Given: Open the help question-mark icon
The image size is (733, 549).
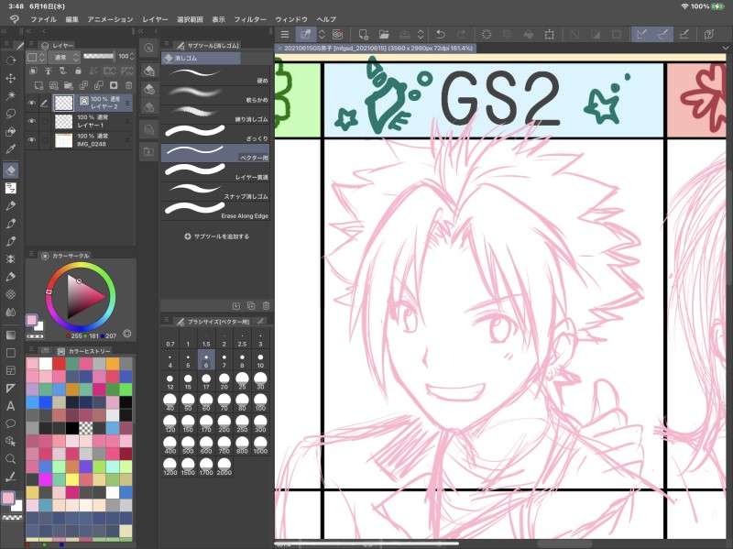Looking at the screenshot, I should 708,34.
